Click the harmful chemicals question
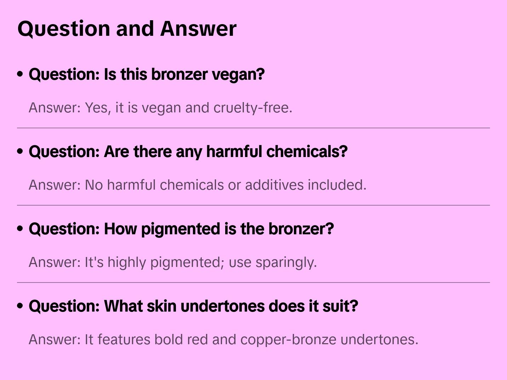Screen dimensions: 507x380 coord(188,152)
